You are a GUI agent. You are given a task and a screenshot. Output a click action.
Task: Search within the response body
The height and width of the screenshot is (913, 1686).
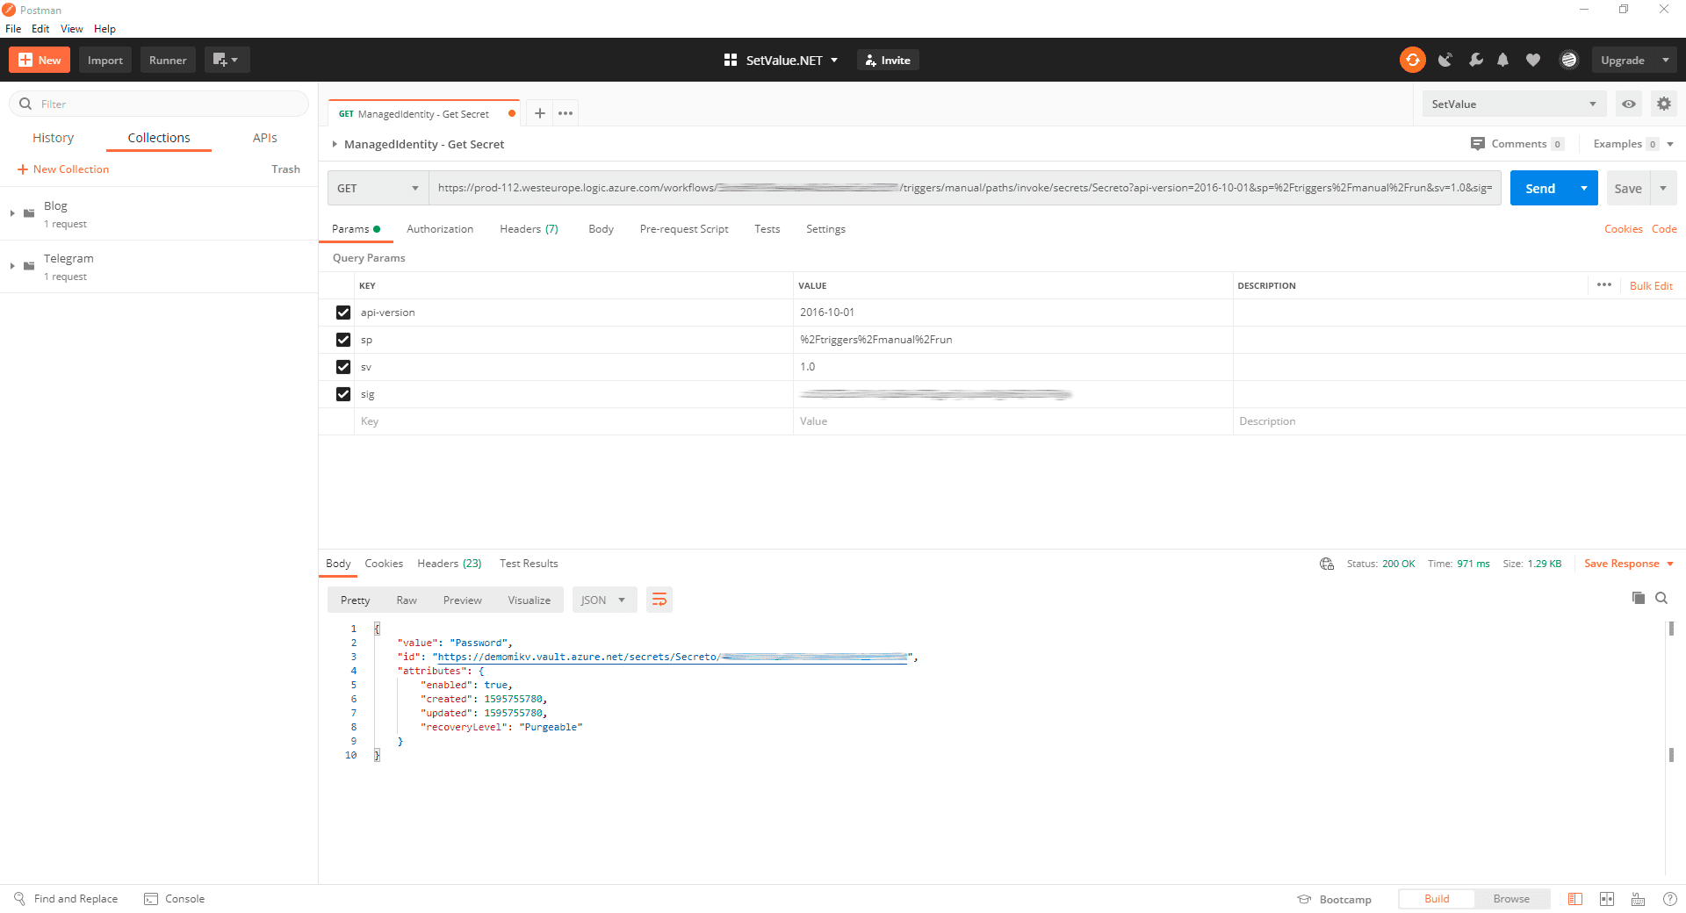coord(1661,598)
